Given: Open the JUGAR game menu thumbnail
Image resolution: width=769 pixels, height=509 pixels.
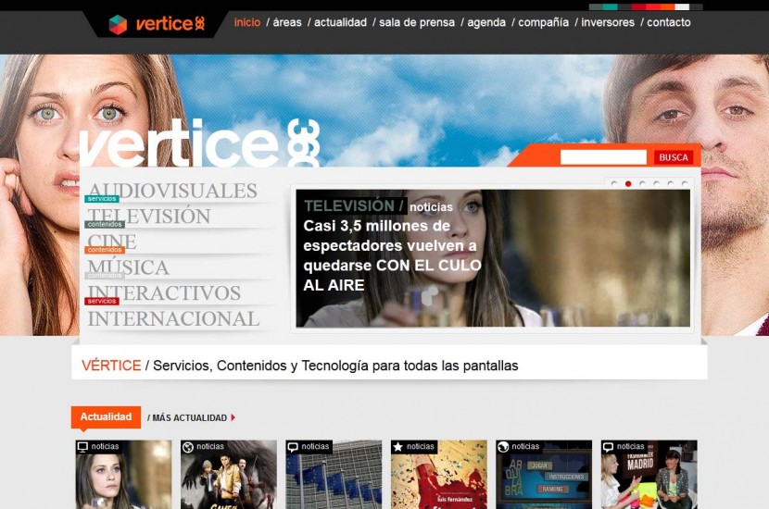Looking at the screenshot, I should [544, 474].
